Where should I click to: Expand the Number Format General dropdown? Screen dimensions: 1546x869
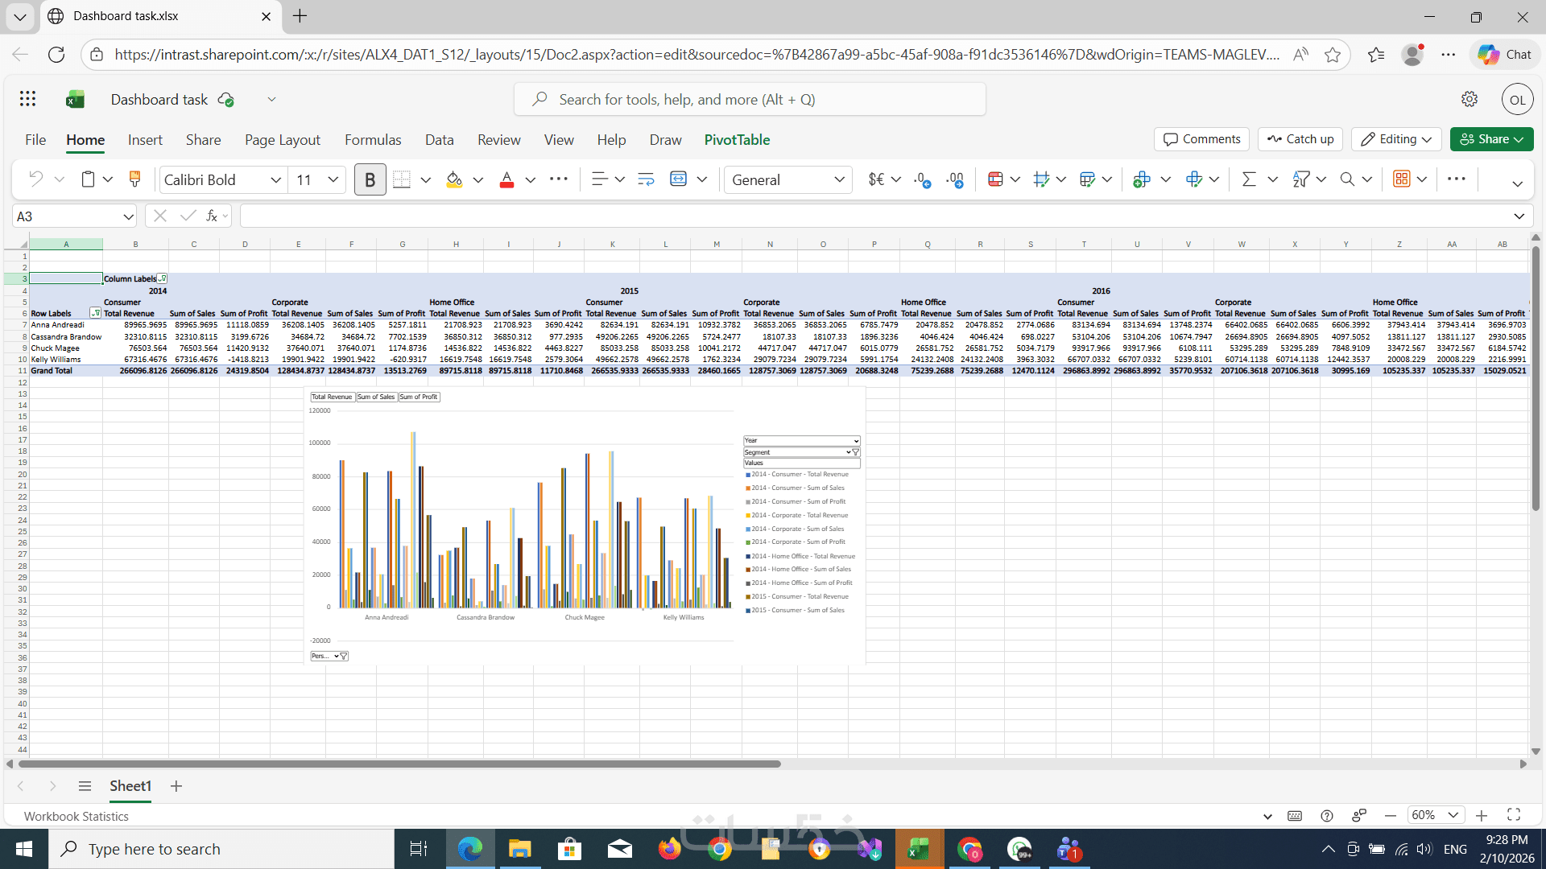pyautogui.click(x=839, y=179)
